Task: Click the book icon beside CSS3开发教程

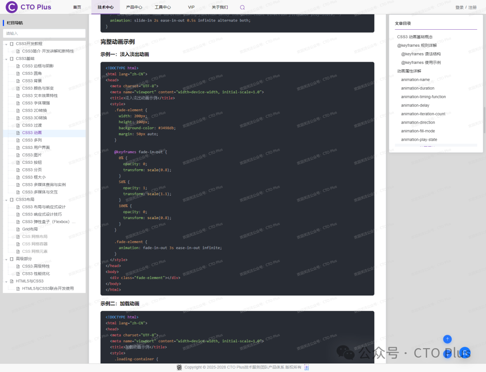Action: coord(12,44)
